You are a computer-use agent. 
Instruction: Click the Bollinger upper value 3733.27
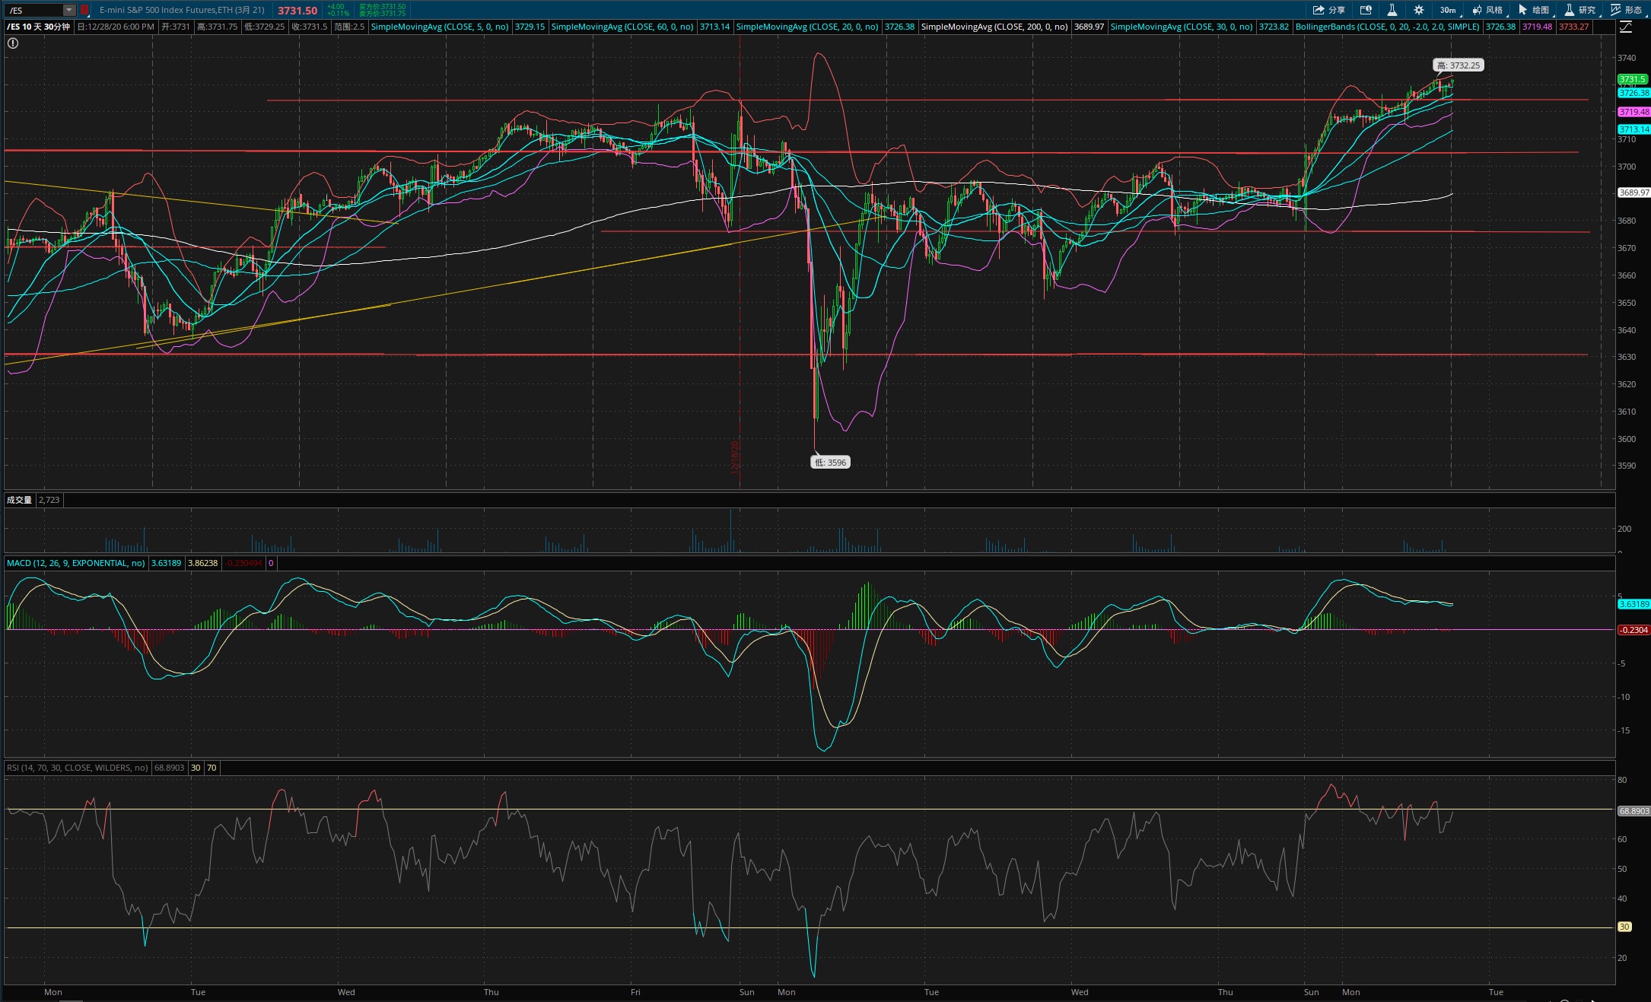(x=1574, y=27)
